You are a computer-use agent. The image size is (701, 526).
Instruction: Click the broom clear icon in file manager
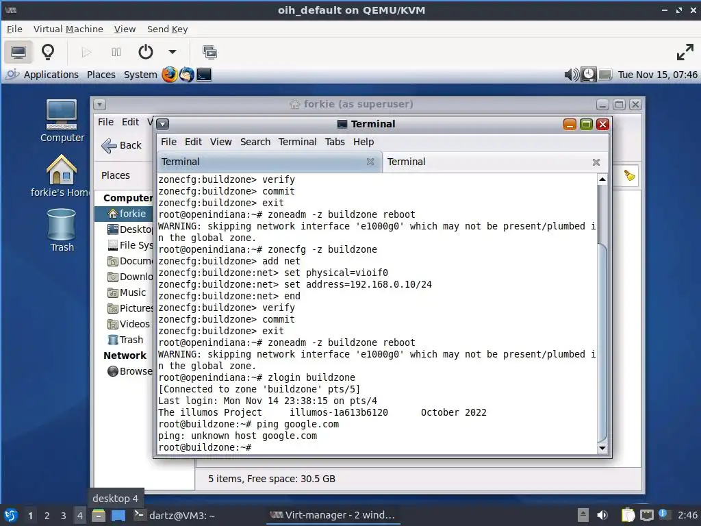point(630,175)
